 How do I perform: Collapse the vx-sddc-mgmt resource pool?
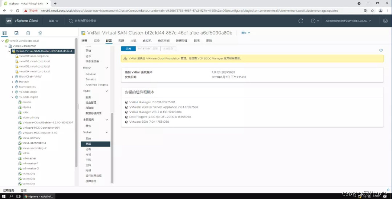pyautogui.click(x=12, y=97)
